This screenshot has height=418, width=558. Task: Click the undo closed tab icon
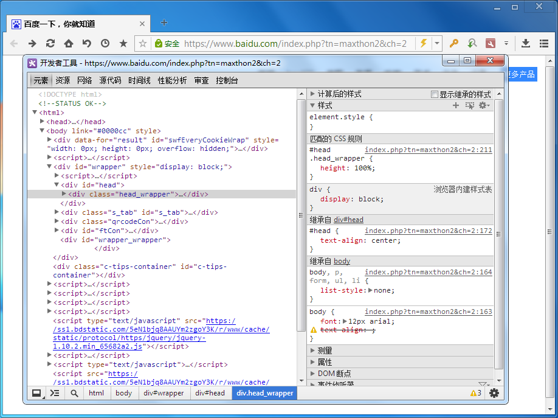[87, 43]
